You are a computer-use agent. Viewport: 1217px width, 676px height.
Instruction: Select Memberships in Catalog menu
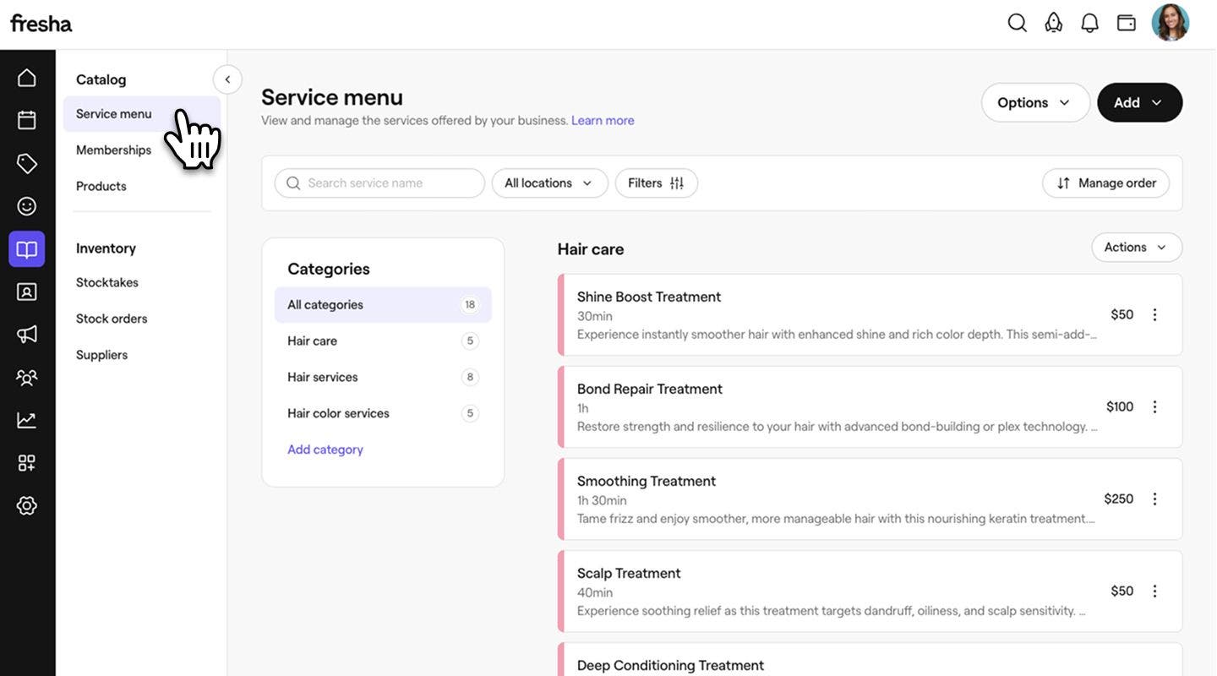(113, 150)
